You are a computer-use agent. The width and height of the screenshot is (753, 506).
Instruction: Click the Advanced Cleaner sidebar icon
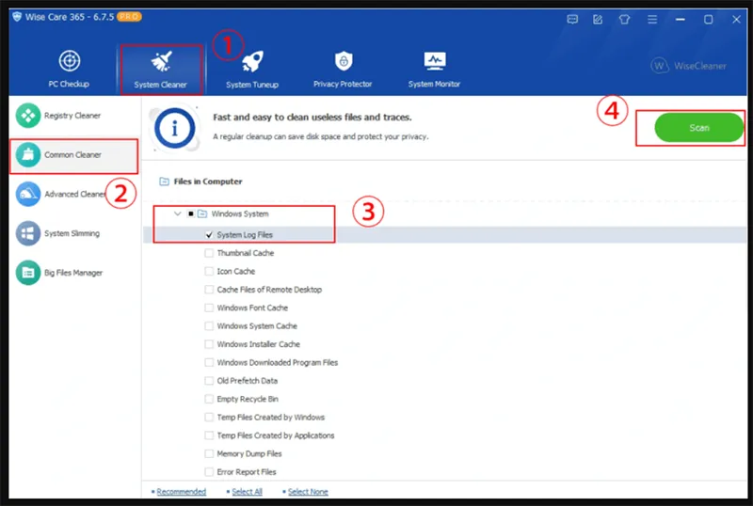tap(28, 194)
